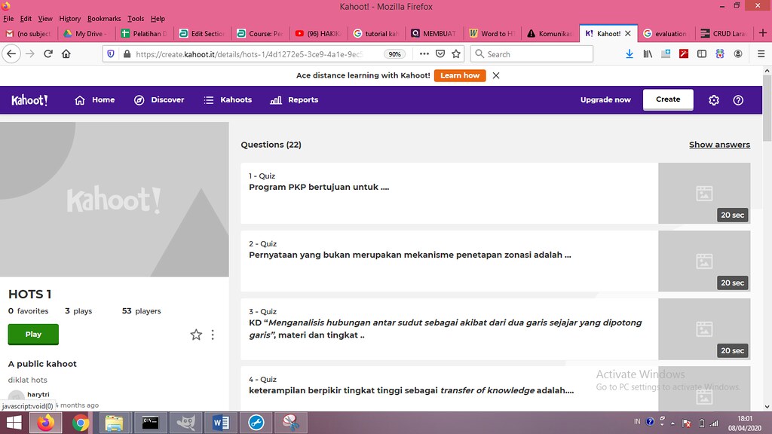This screenshot has width=772, height=434.
Task: Switch to the CRUD Laravel tab
Action: pos(725,33)
